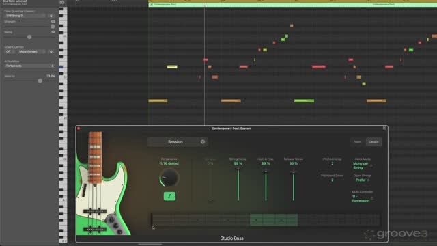Click the Contemporary Soul: Custom window title

pos(231,128)
